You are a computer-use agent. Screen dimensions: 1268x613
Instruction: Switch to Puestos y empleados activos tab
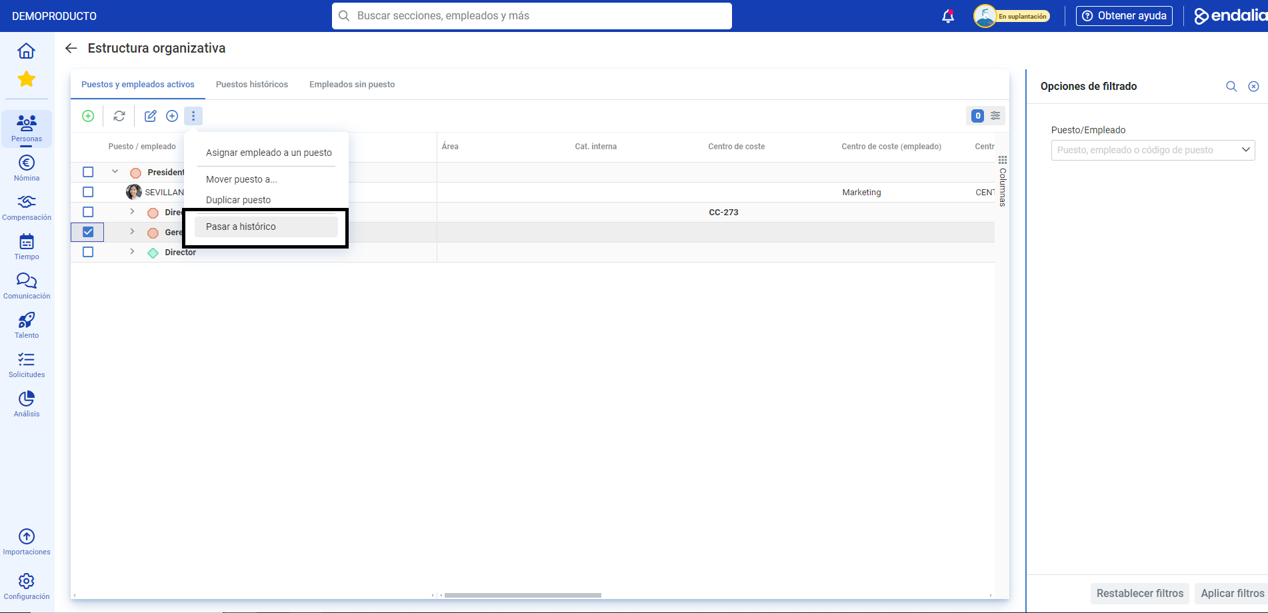pyautogui.click(x=138, y=85)
